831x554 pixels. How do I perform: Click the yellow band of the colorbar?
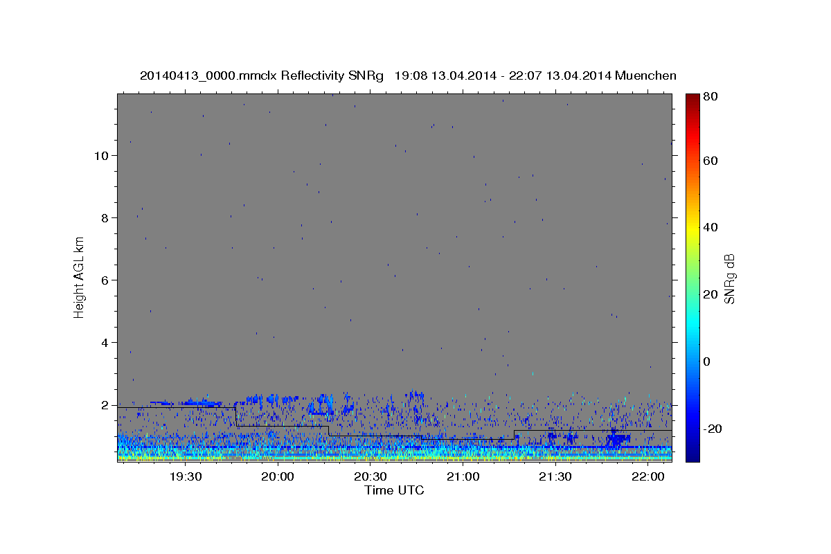(692, 229)
